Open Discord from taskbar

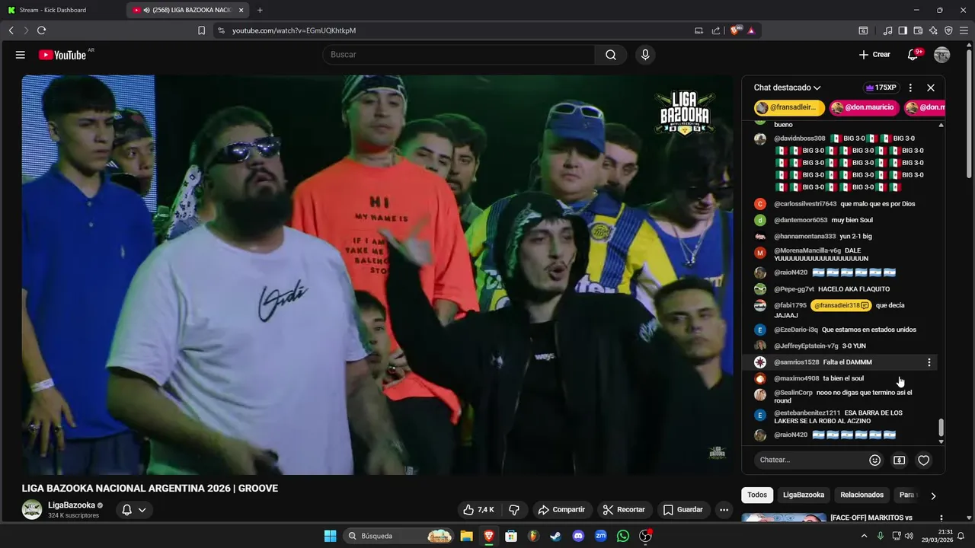click(578, 536)
